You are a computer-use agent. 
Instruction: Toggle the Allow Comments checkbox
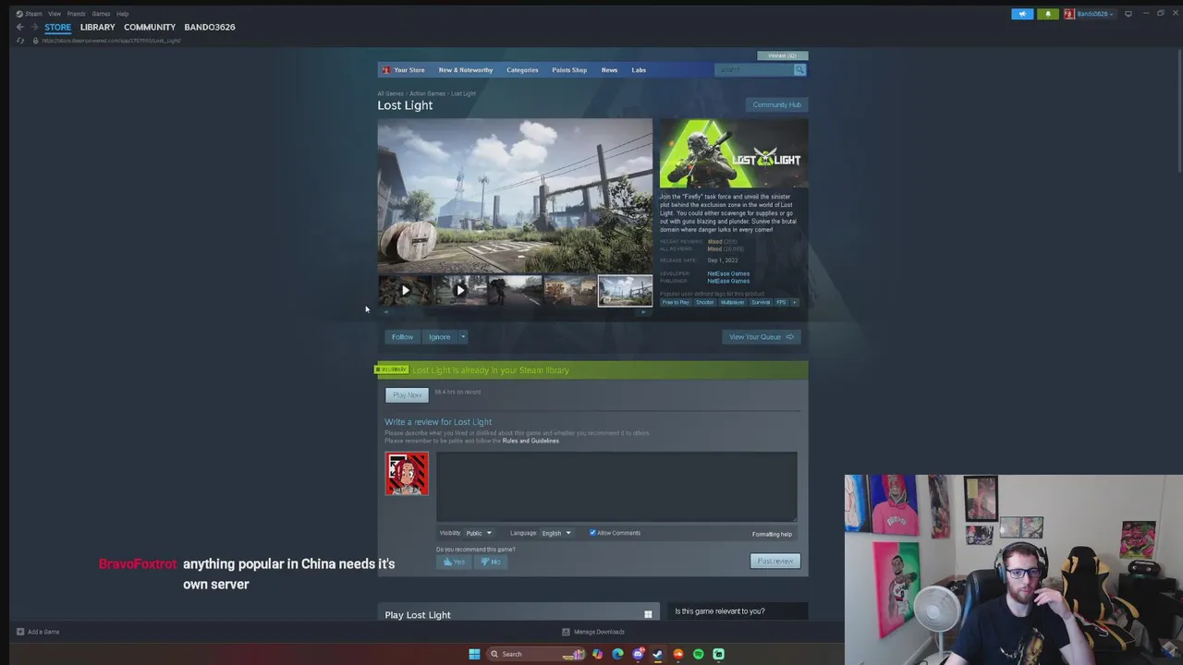(592, 533)
